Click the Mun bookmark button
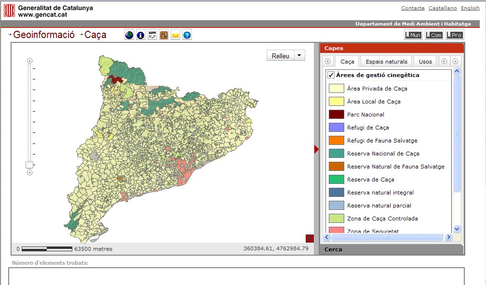 (413, 35)
